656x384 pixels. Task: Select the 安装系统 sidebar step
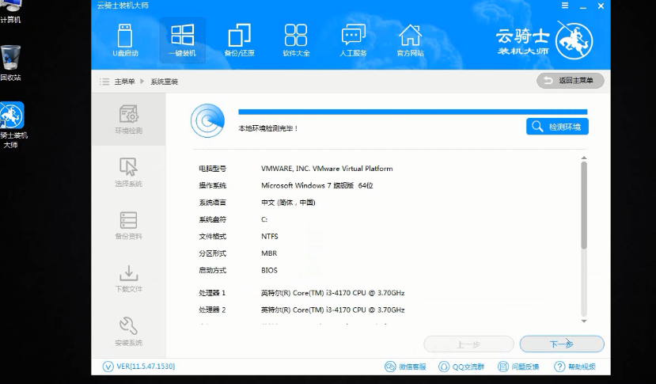coord(128,332)
